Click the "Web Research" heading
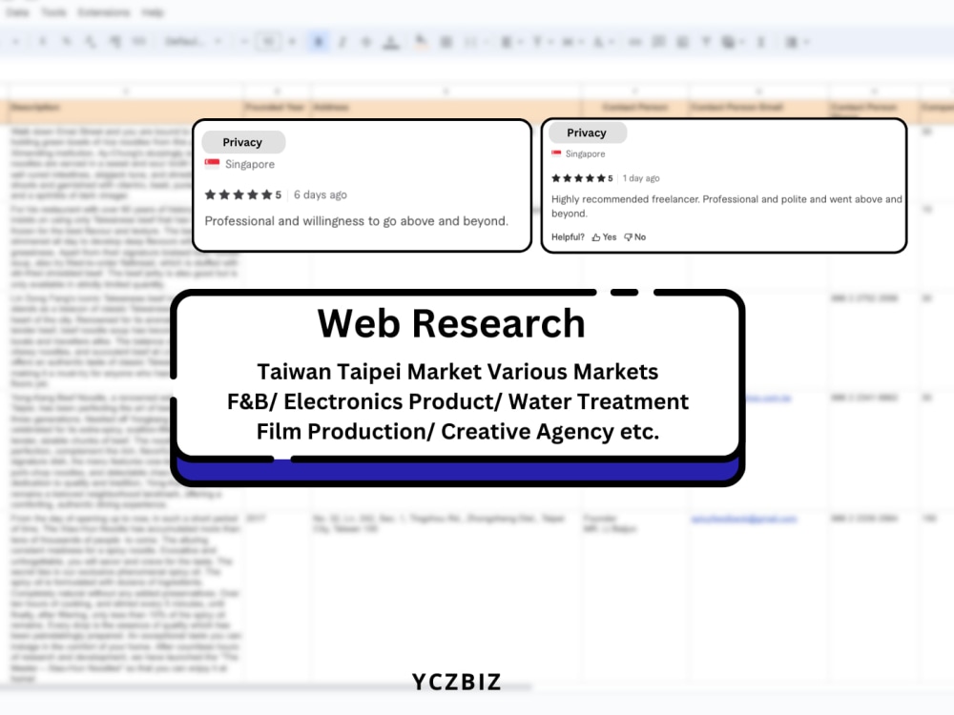The height and width of the screenshot is (715, 954). click(451, 323)
